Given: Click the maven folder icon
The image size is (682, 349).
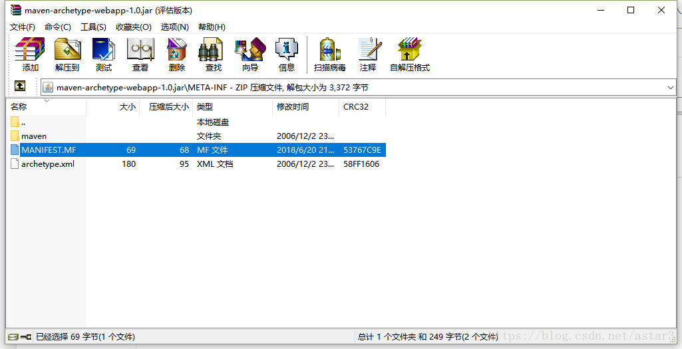Looking at the screenshot, I should point(15,136).
